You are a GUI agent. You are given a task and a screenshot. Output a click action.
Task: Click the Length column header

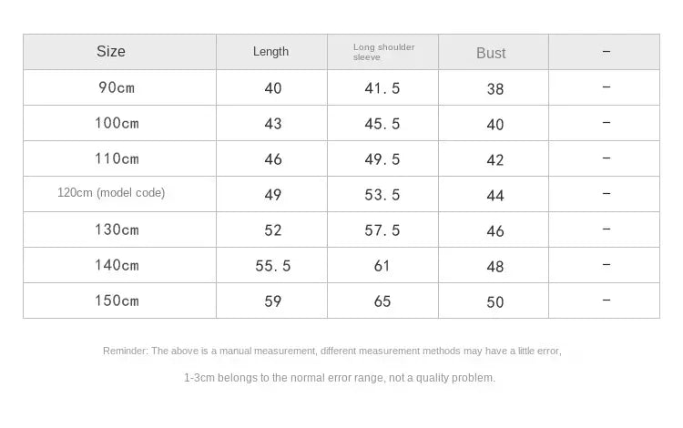pos(270,52)
